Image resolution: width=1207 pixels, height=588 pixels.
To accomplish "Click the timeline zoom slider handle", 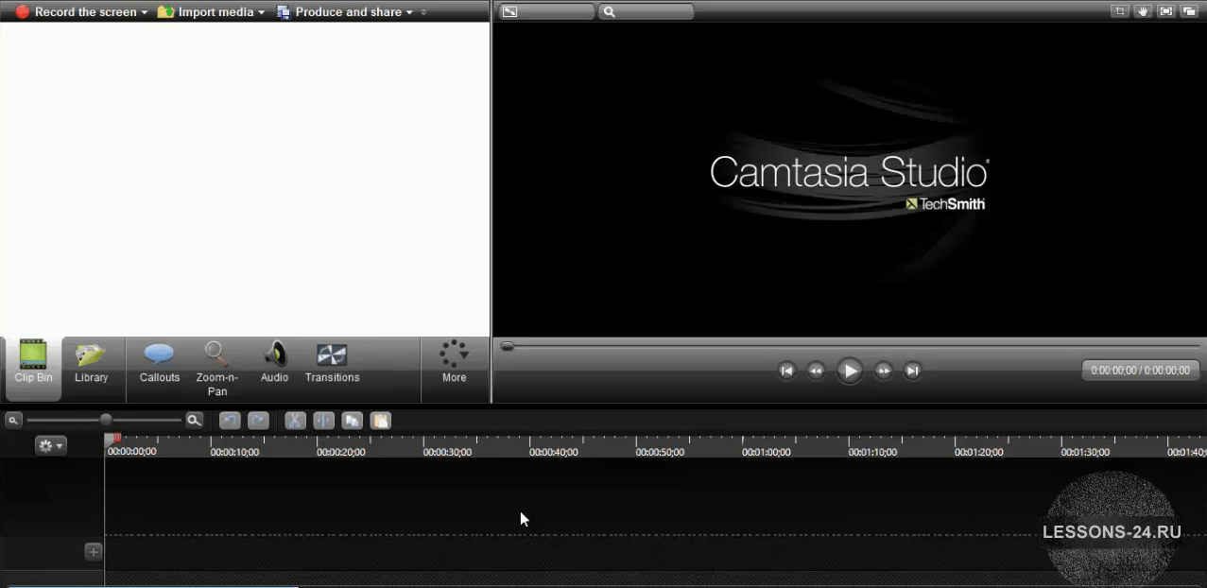I will 106,420.
